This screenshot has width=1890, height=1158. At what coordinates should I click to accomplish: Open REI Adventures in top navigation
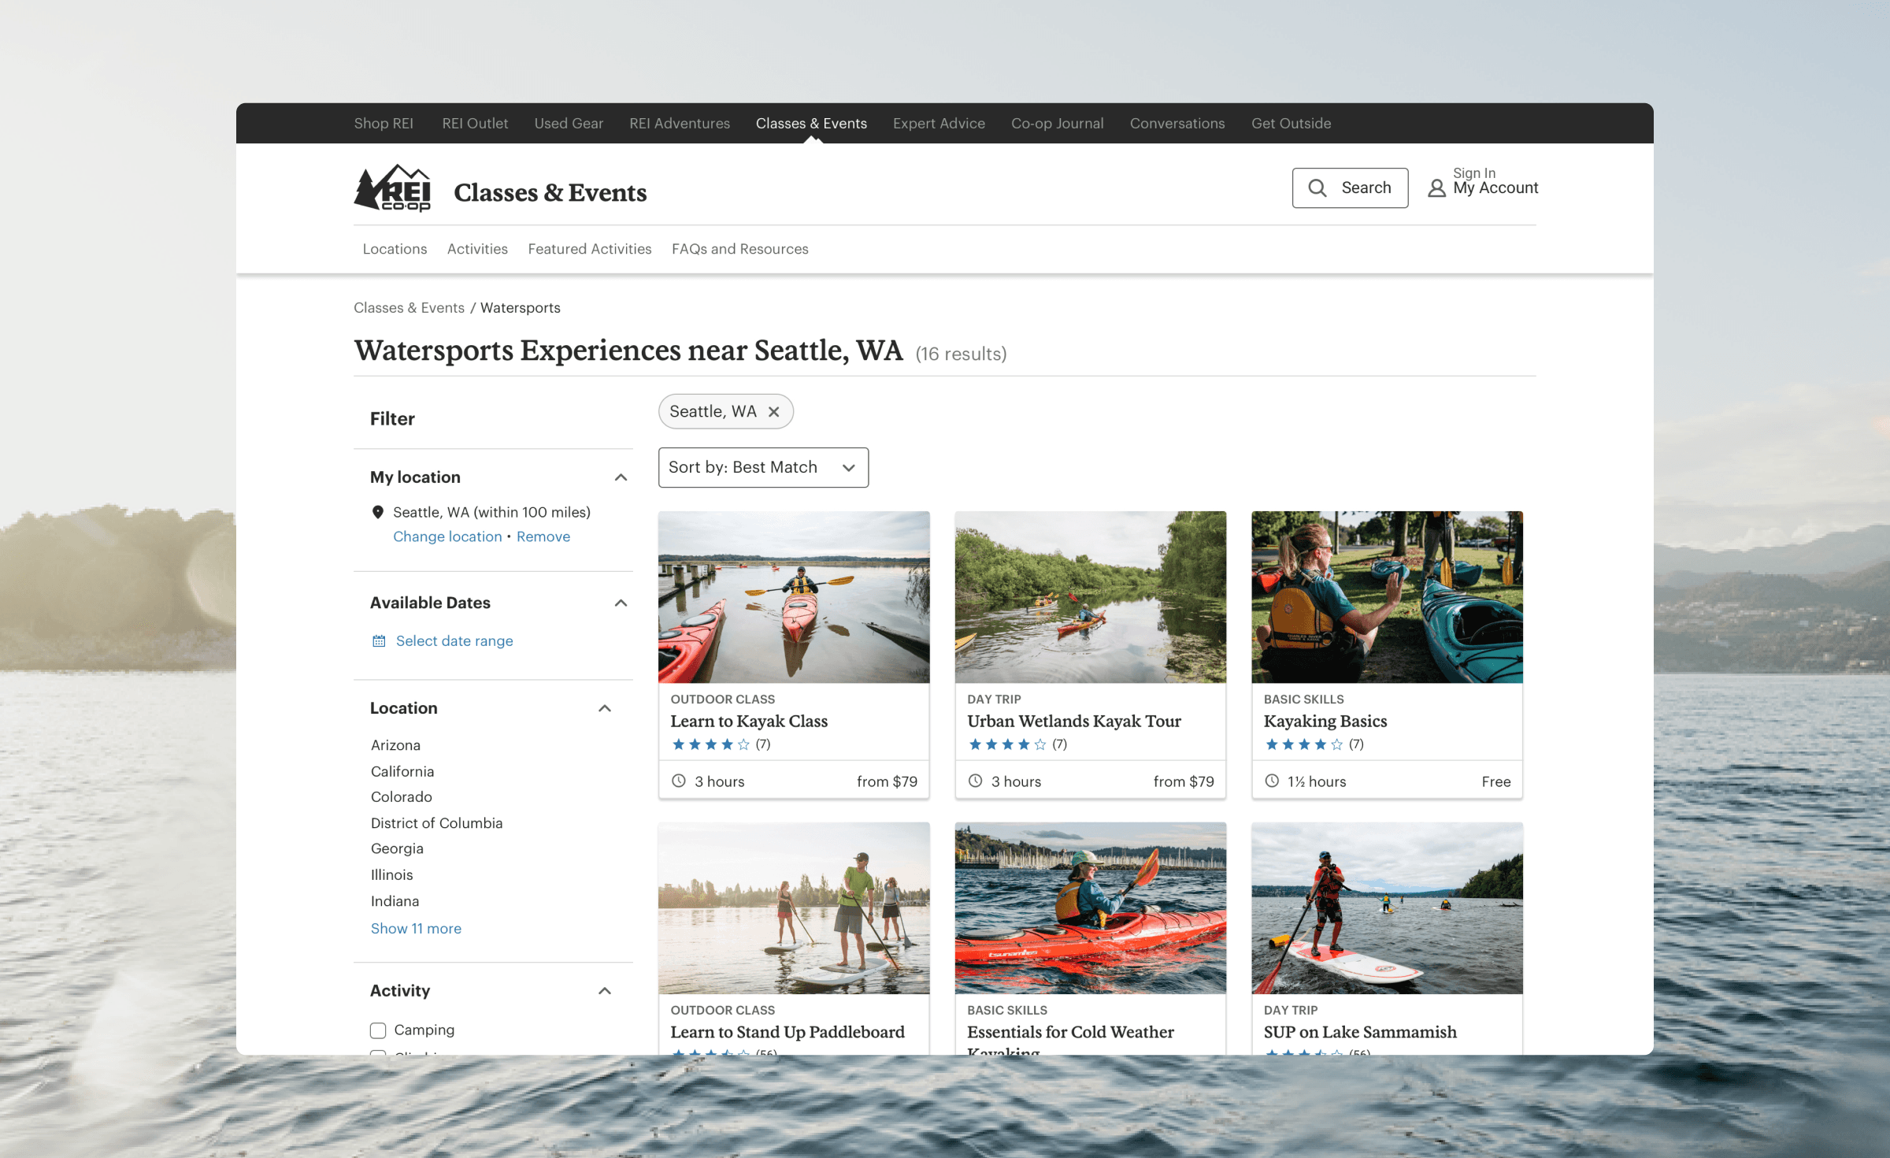[680, 123]
